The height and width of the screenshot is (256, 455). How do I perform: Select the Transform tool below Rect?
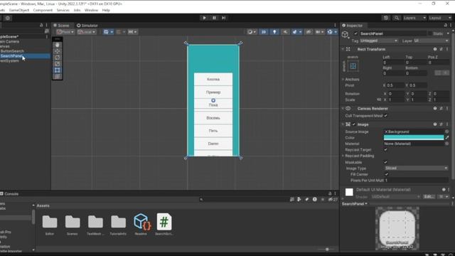point(57,77)
